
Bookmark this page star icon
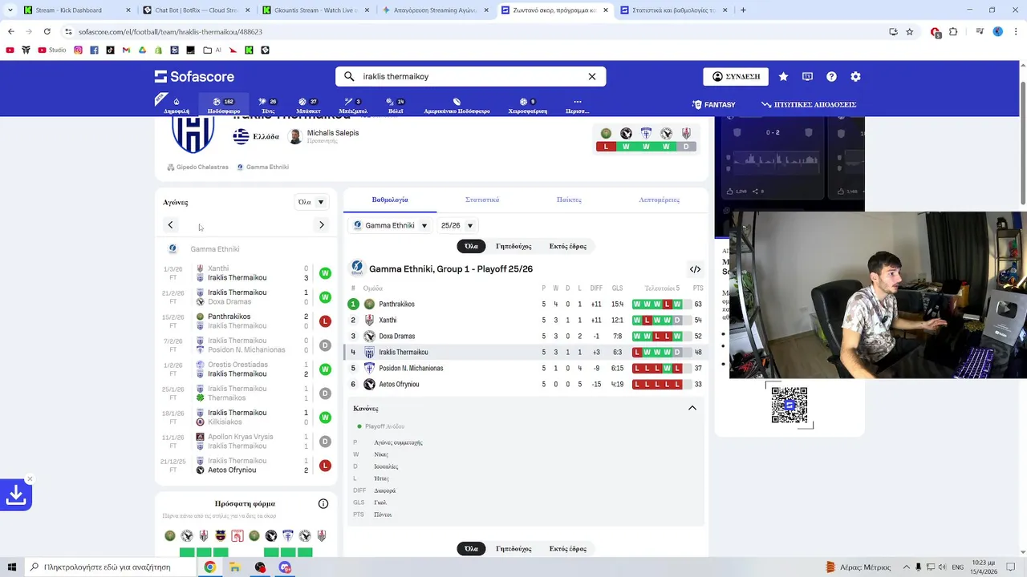(x=909, y=32)
